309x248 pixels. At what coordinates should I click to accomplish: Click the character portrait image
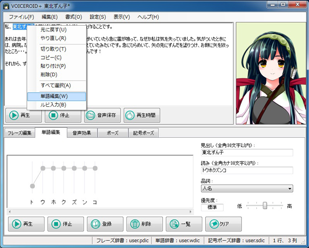(x=271, y=73)
